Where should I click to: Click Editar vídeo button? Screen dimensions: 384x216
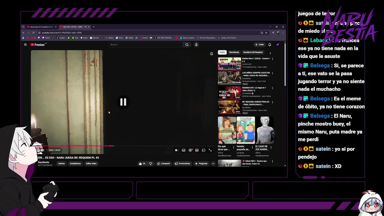pyautogui.click(x=91, y=163)
